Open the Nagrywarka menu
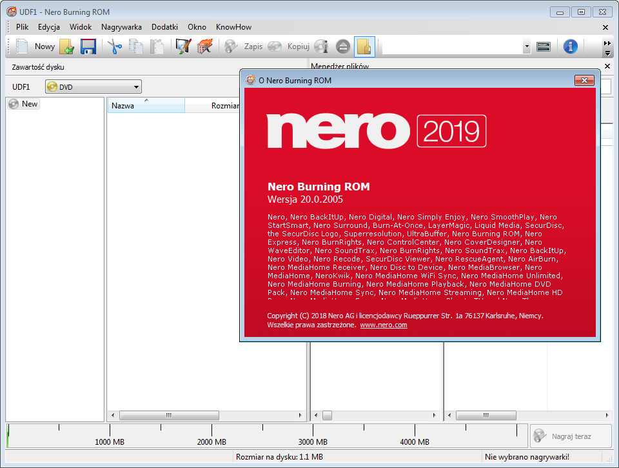This screenshot has width=619, height=468. pyautogui.click(x=121, y=27)
